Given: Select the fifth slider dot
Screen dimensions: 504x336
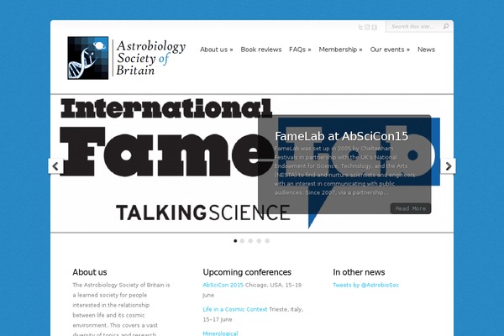Looking at the screenshot, I should 267,241.
